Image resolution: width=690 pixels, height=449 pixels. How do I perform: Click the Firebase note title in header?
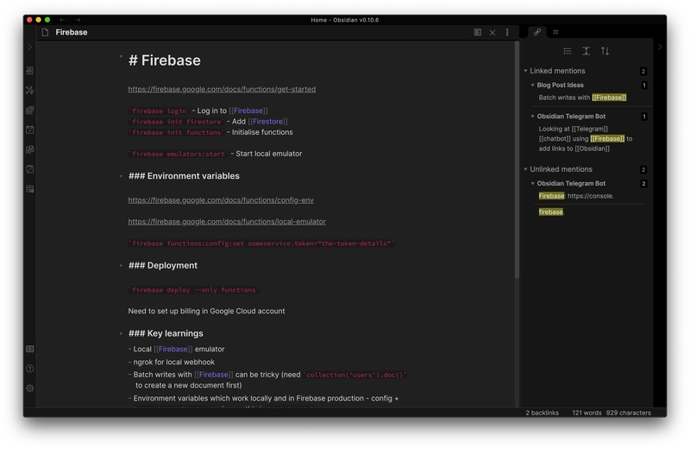72,32
